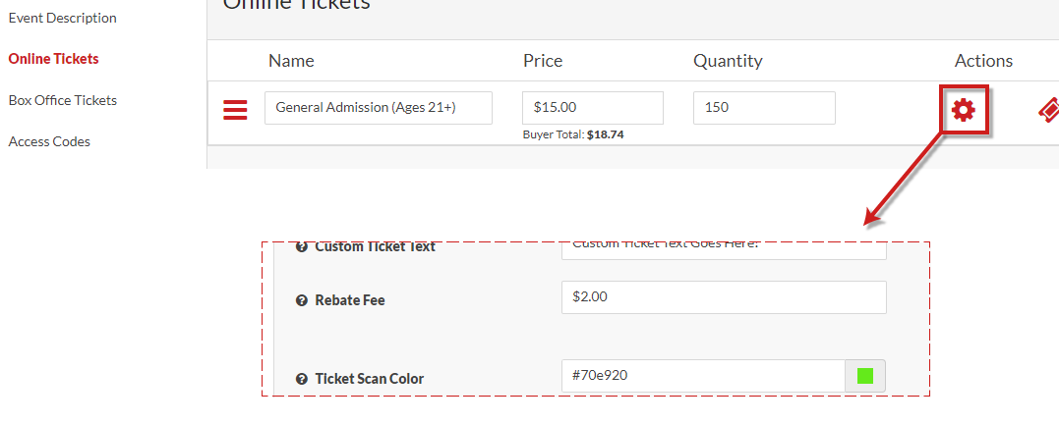1059x424 pixels.
Task: Click the help icon next to Custom Ticket Text
Action: click(x=302, y=246)
